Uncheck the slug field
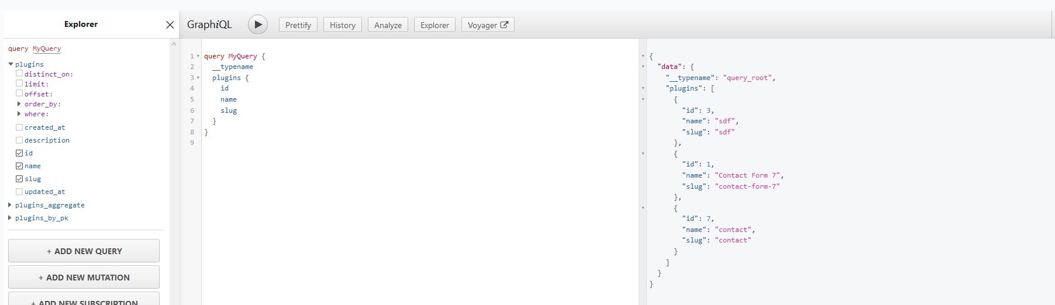1055x305 pixels. pos(19,178)
